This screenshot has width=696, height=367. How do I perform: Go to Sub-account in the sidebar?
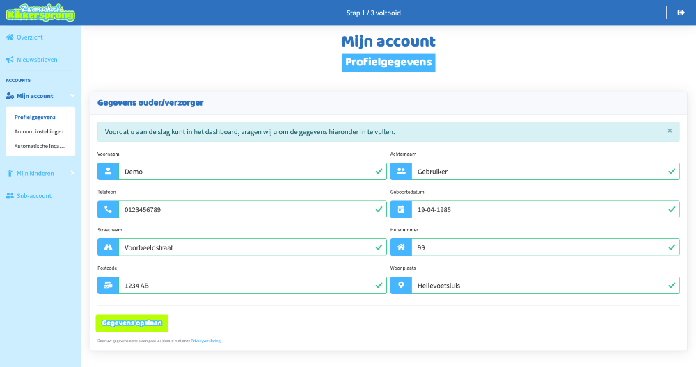tap(33, 196)
